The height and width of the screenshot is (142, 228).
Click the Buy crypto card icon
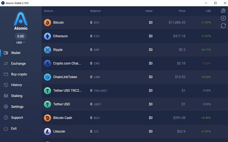[6, 74]
